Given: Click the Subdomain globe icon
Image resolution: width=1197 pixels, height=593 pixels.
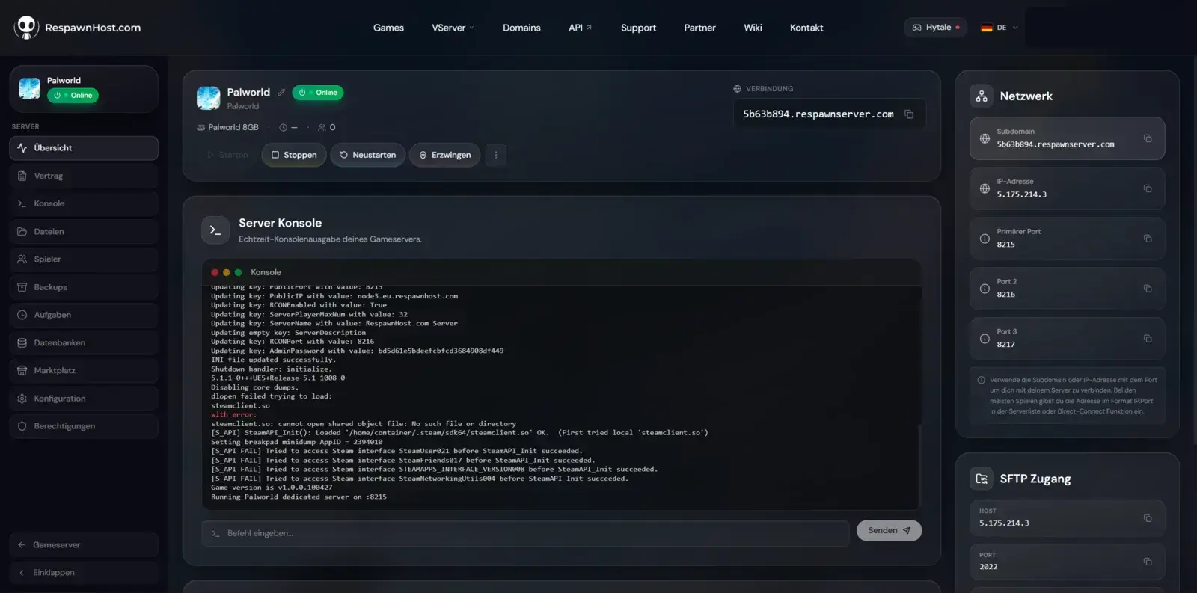Looking at the screenshot, I should (x=985, y=138).
